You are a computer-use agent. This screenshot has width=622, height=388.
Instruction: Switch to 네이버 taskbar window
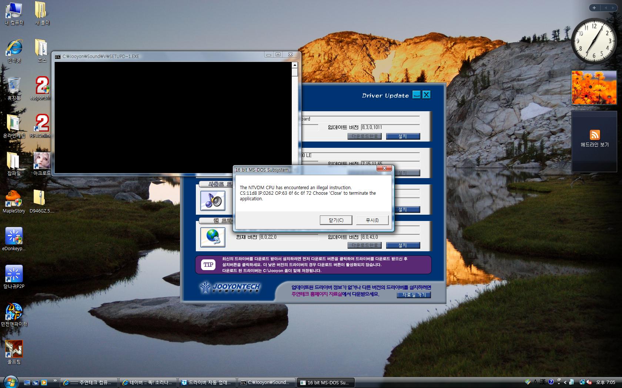point(148,382)
